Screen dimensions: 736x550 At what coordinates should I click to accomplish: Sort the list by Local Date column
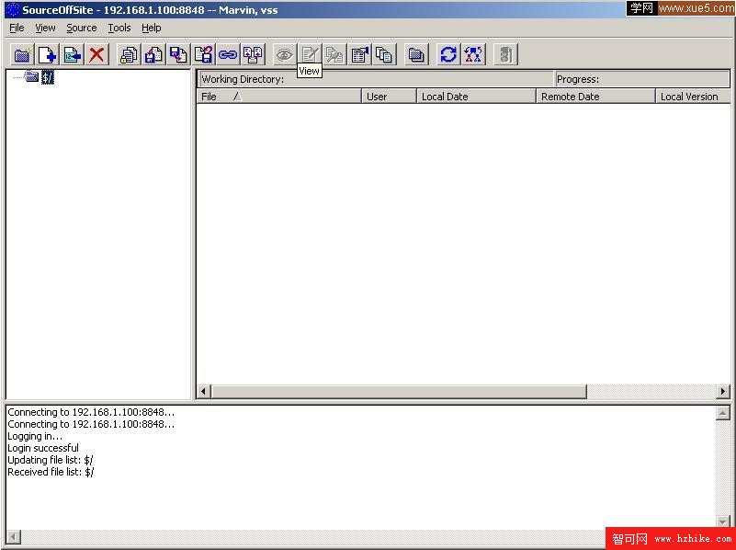click(477, 97)
